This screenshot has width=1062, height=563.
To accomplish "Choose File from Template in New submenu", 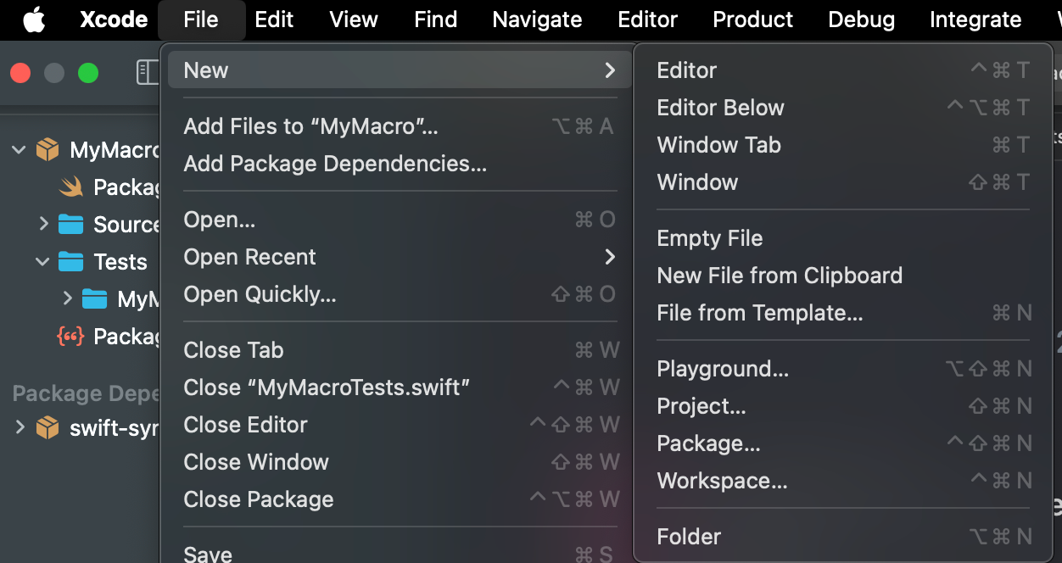I will (x=759, y=313).
